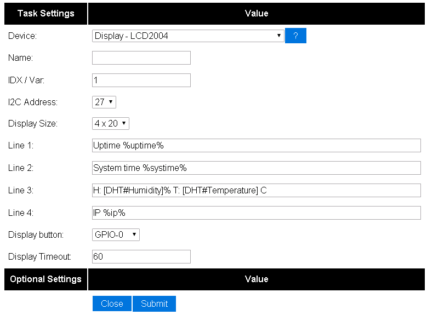Click the Line 3 DHT humidity field
This screenshot has width=427, height=315.
point(257,190)
